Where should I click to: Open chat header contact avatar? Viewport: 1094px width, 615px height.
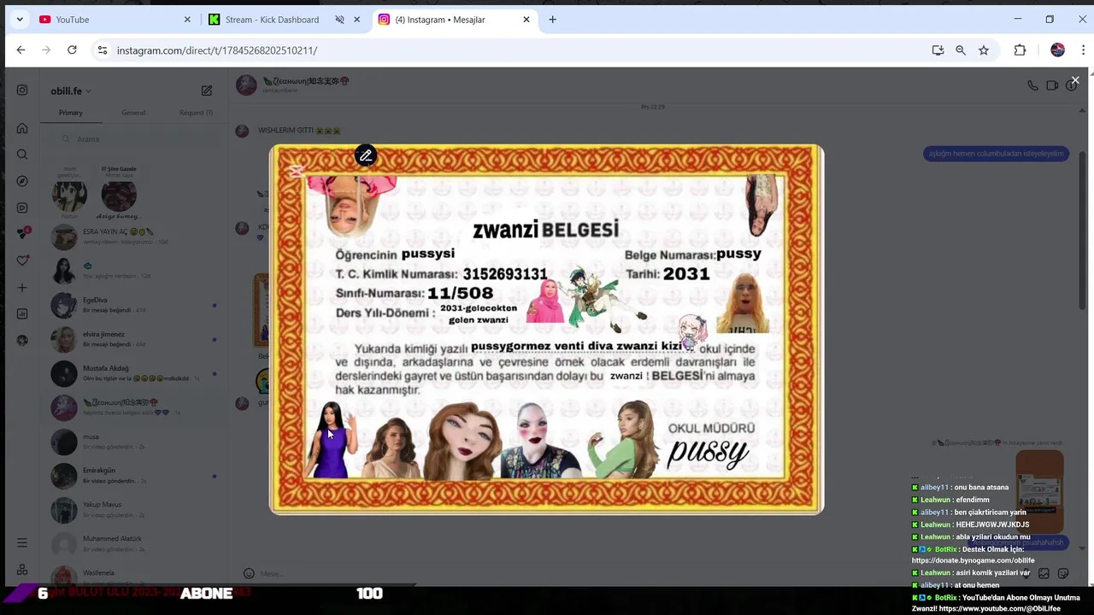coord(246,85)
